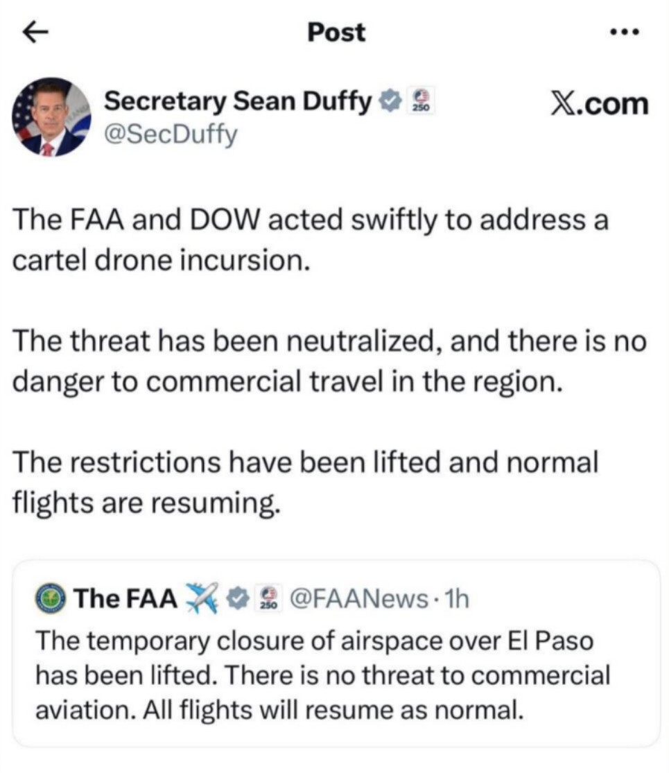
Task: Open the FAA avatar in the quoted post
Action: pos(51,598)
